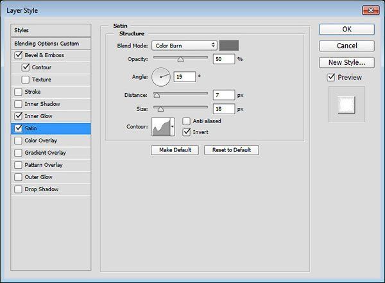Viewport: 385px width, 283px height.
Task: Click the Distance slider handle
Action: pos(157,96)
